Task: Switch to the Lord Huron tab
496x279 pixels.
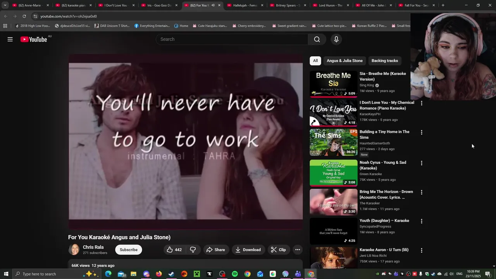Action: pyautogui.click(x=331, y=5)
